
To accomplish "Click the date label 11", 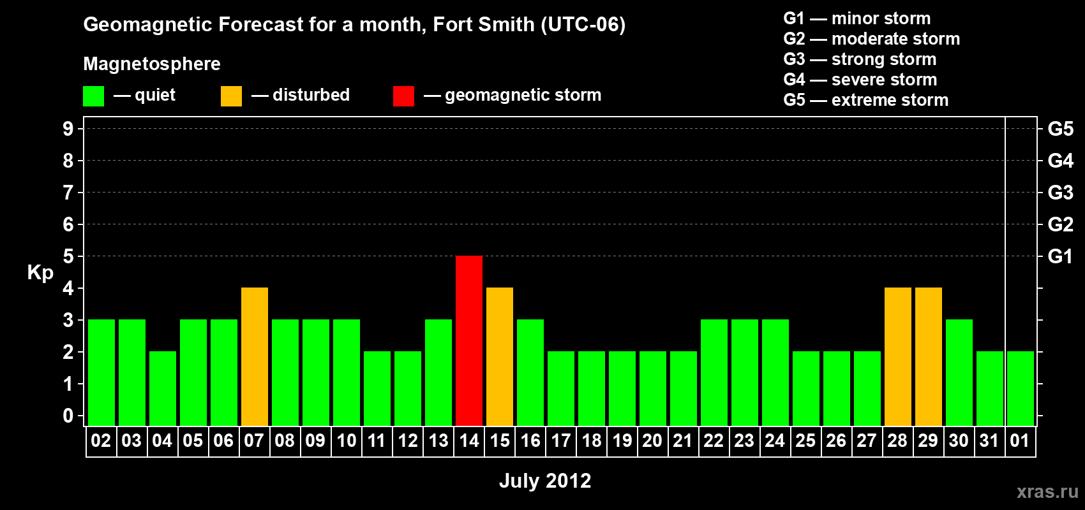I will click(x=377, y=441).
